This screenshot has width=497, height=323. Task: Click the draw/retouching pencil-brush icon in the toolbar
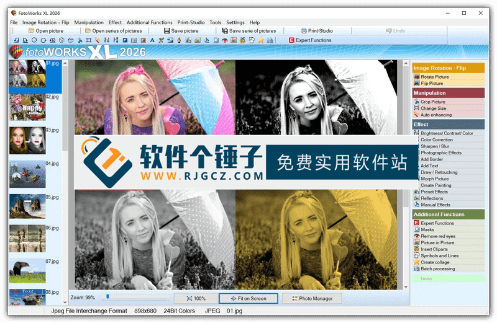point(162,40)
